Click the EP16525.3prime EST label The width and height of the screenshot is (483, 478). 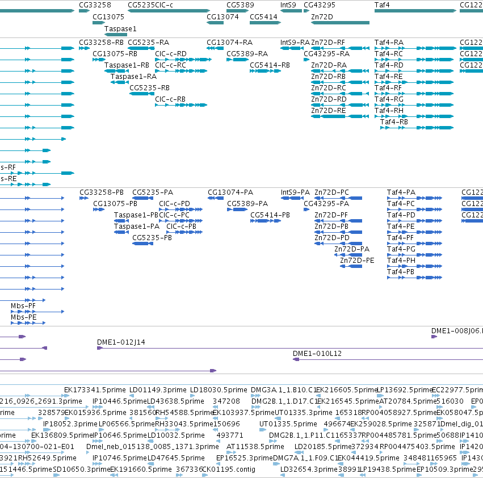(245, 458)
